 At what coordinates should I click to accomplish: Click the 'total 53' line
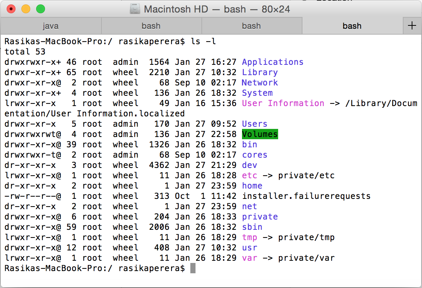point(25,52)
